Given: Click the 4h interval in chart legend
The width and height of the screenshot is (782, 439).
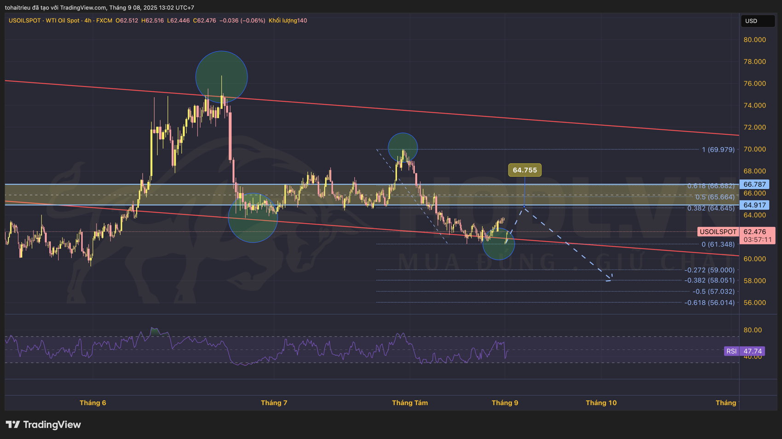Looking at the screenshot, I should point(87,21).
